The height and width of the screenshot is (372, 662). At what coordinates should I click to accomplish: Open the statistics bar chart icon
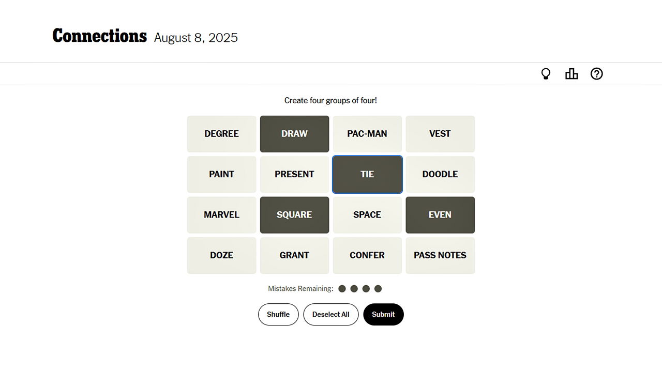click(571, 74)
